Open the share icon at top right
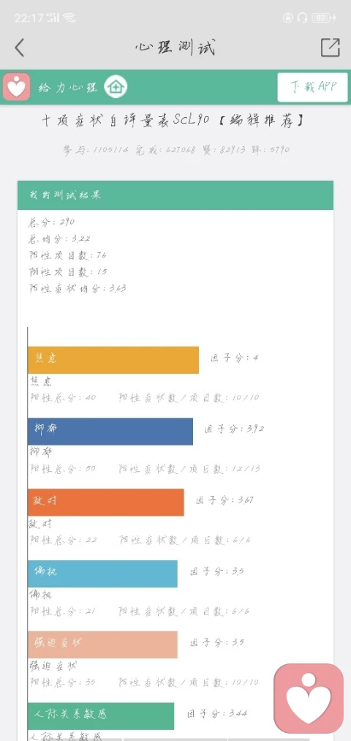The image size is (351, 741). [x=331, y=48]
